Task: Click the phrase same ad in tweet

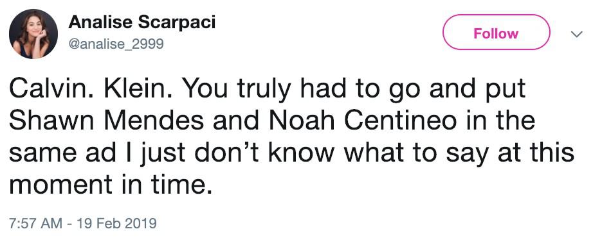Action: coord(62,152)
